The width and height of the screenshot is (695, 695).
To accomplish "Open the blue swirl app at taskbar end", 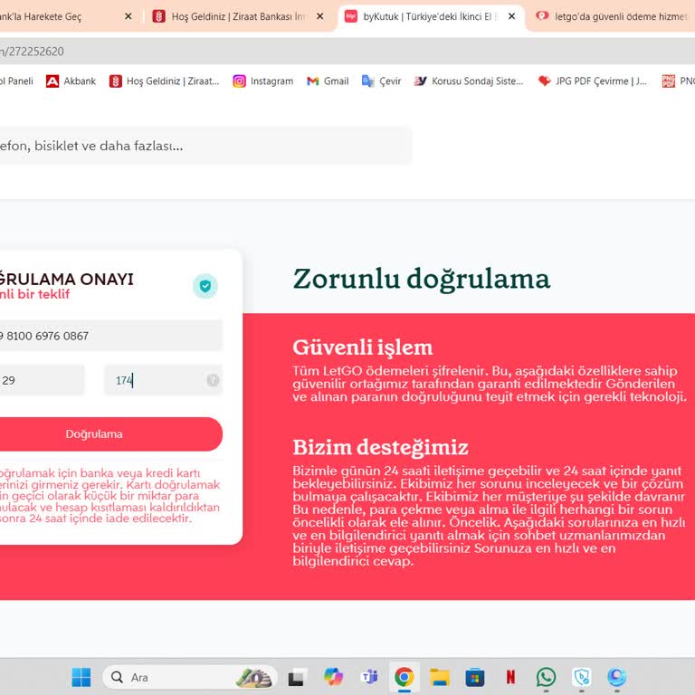I will (616, 677).
